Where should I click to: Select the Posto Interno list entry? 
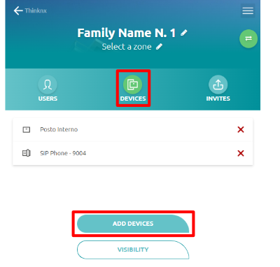click(133, 129)
